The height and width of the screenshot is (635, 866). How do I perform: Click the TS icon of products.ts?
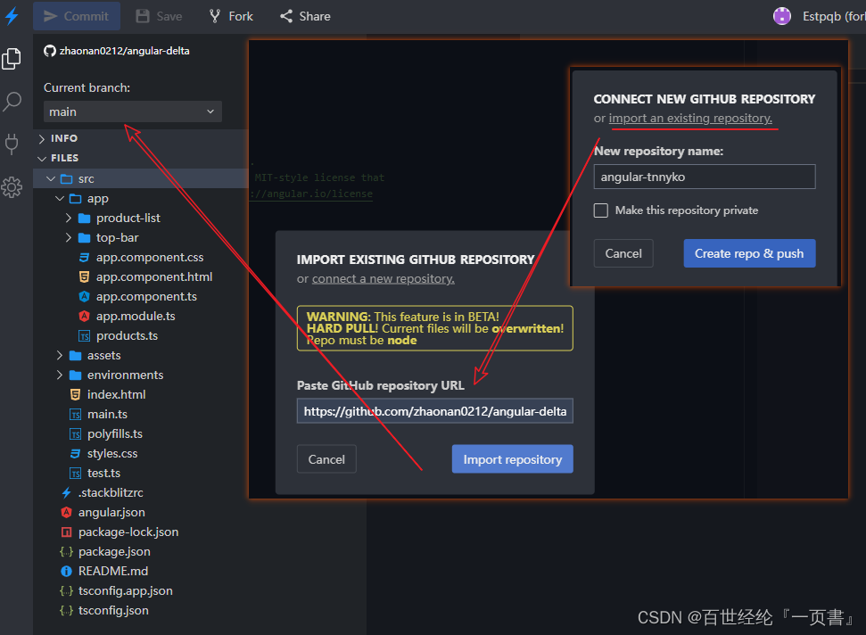(84, 335)
